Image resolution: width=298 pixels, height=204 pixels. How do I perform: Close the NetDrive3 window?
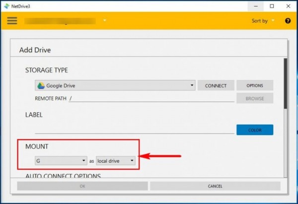(288, 6)
